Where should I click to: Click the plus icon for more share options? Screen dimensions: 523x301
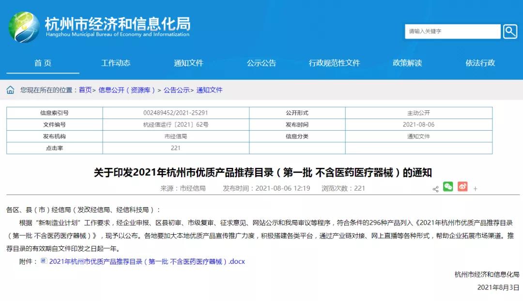coord(476,188)
